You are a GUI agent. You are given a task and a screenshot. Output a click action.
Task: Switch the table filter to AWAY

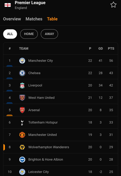click(49, 34)
